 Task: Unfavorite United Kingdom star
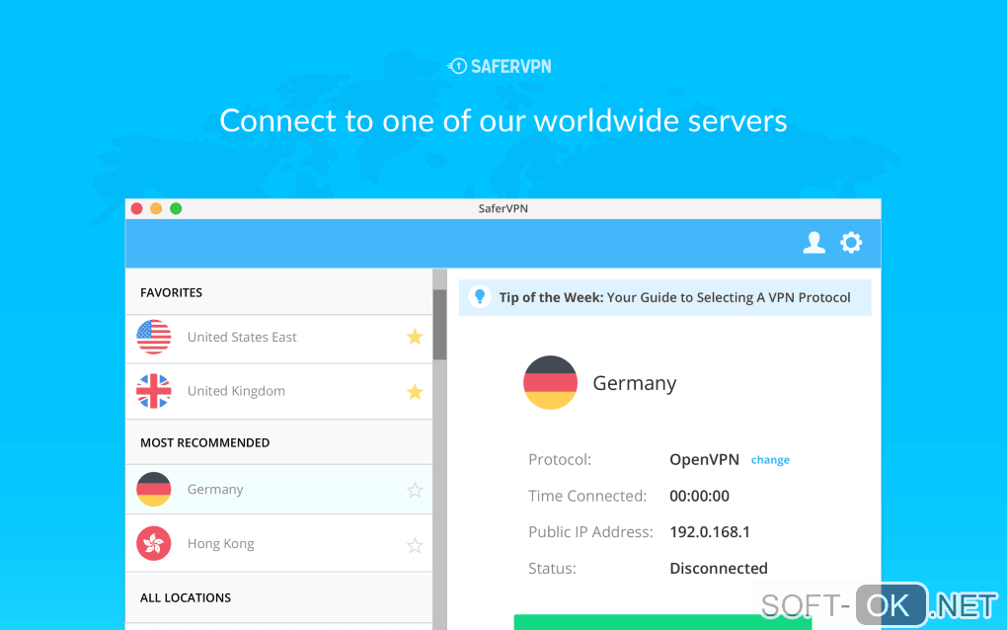coord(415,391)
